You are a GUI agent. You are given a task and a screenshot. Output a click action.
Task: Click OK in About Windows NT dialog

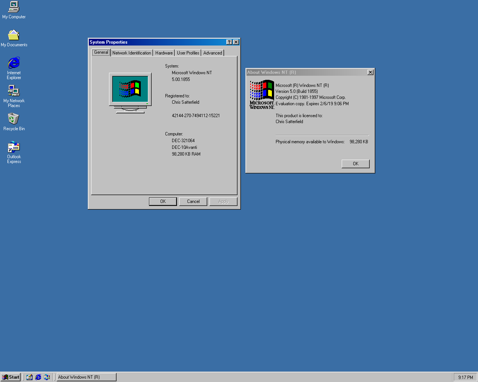click(x=356, y=164)
